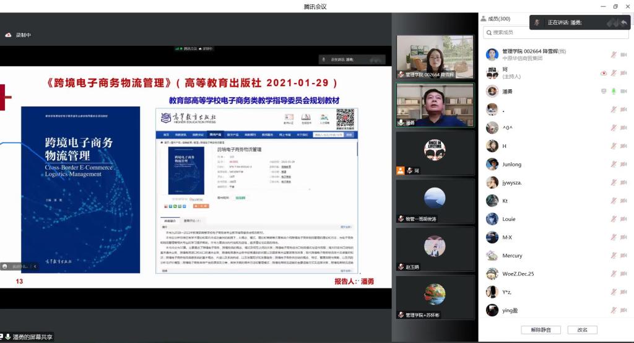Select the video tile of speaker 潘勇

coord(435,105)
